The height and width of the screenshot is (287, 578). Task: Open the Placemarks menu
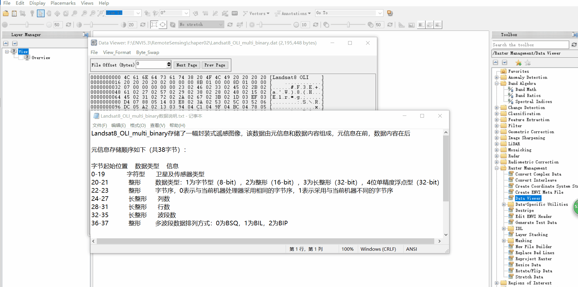pos(63,3)
